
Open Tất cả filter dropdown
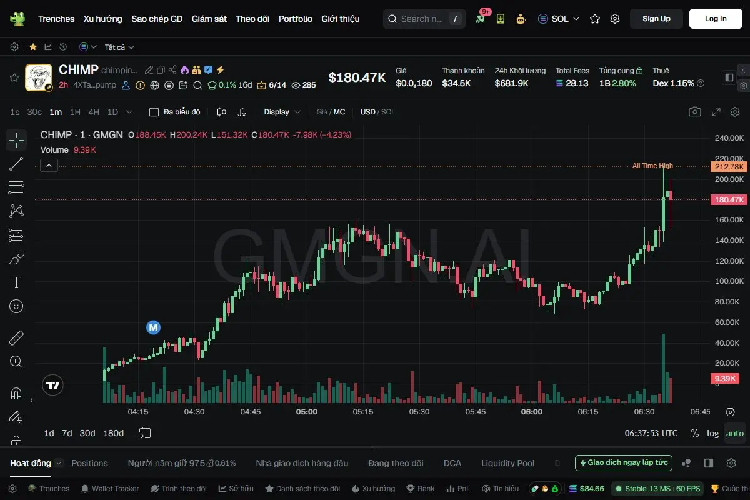(x=119, y=47)
